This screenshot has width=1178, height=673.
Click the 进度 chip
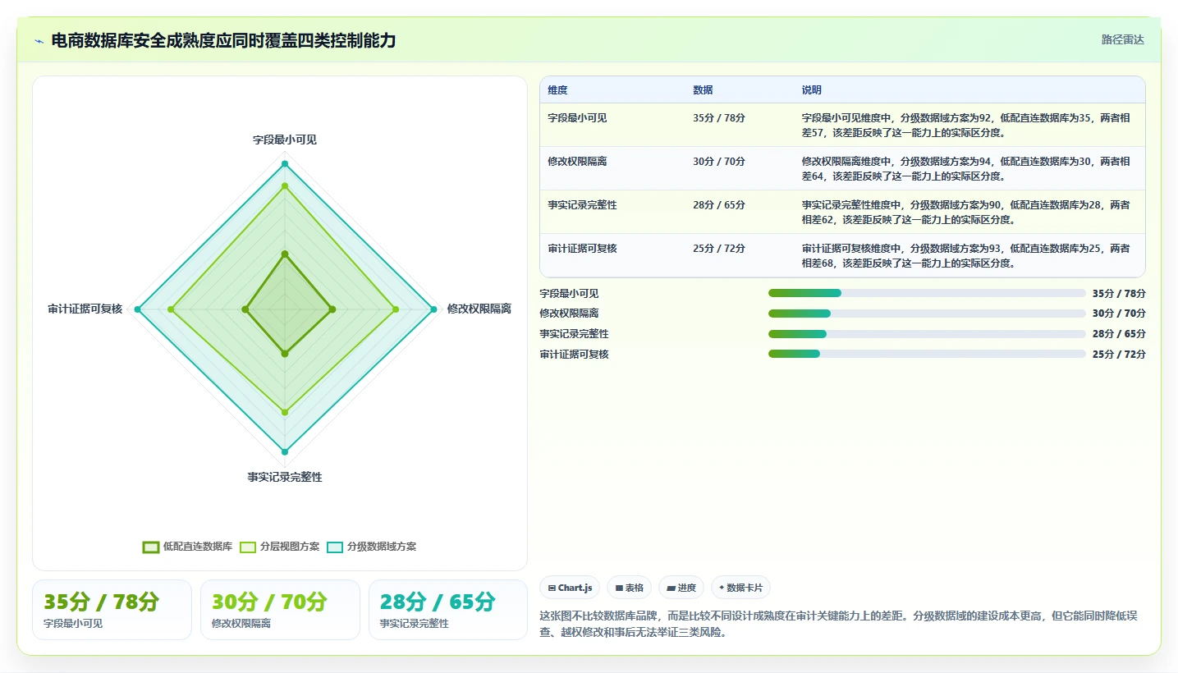pos(681,588)
